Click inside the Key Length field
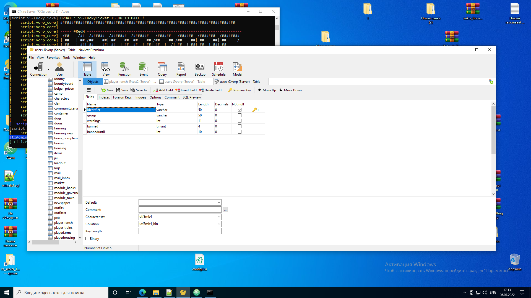This screenshot has width=531, height=298. (x=180, y=231)
